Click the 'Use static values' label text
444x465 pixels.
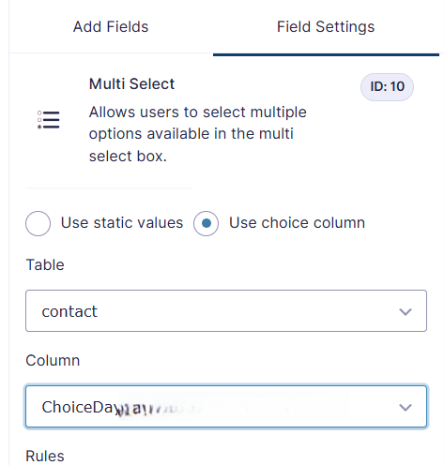point(122,223)
